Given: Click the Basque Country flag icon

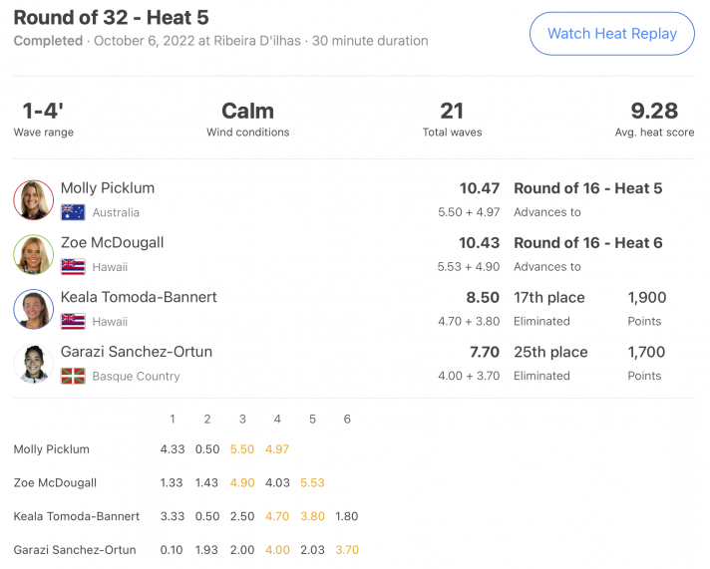Looking at the screenshot, I should [x=73, y=376].
